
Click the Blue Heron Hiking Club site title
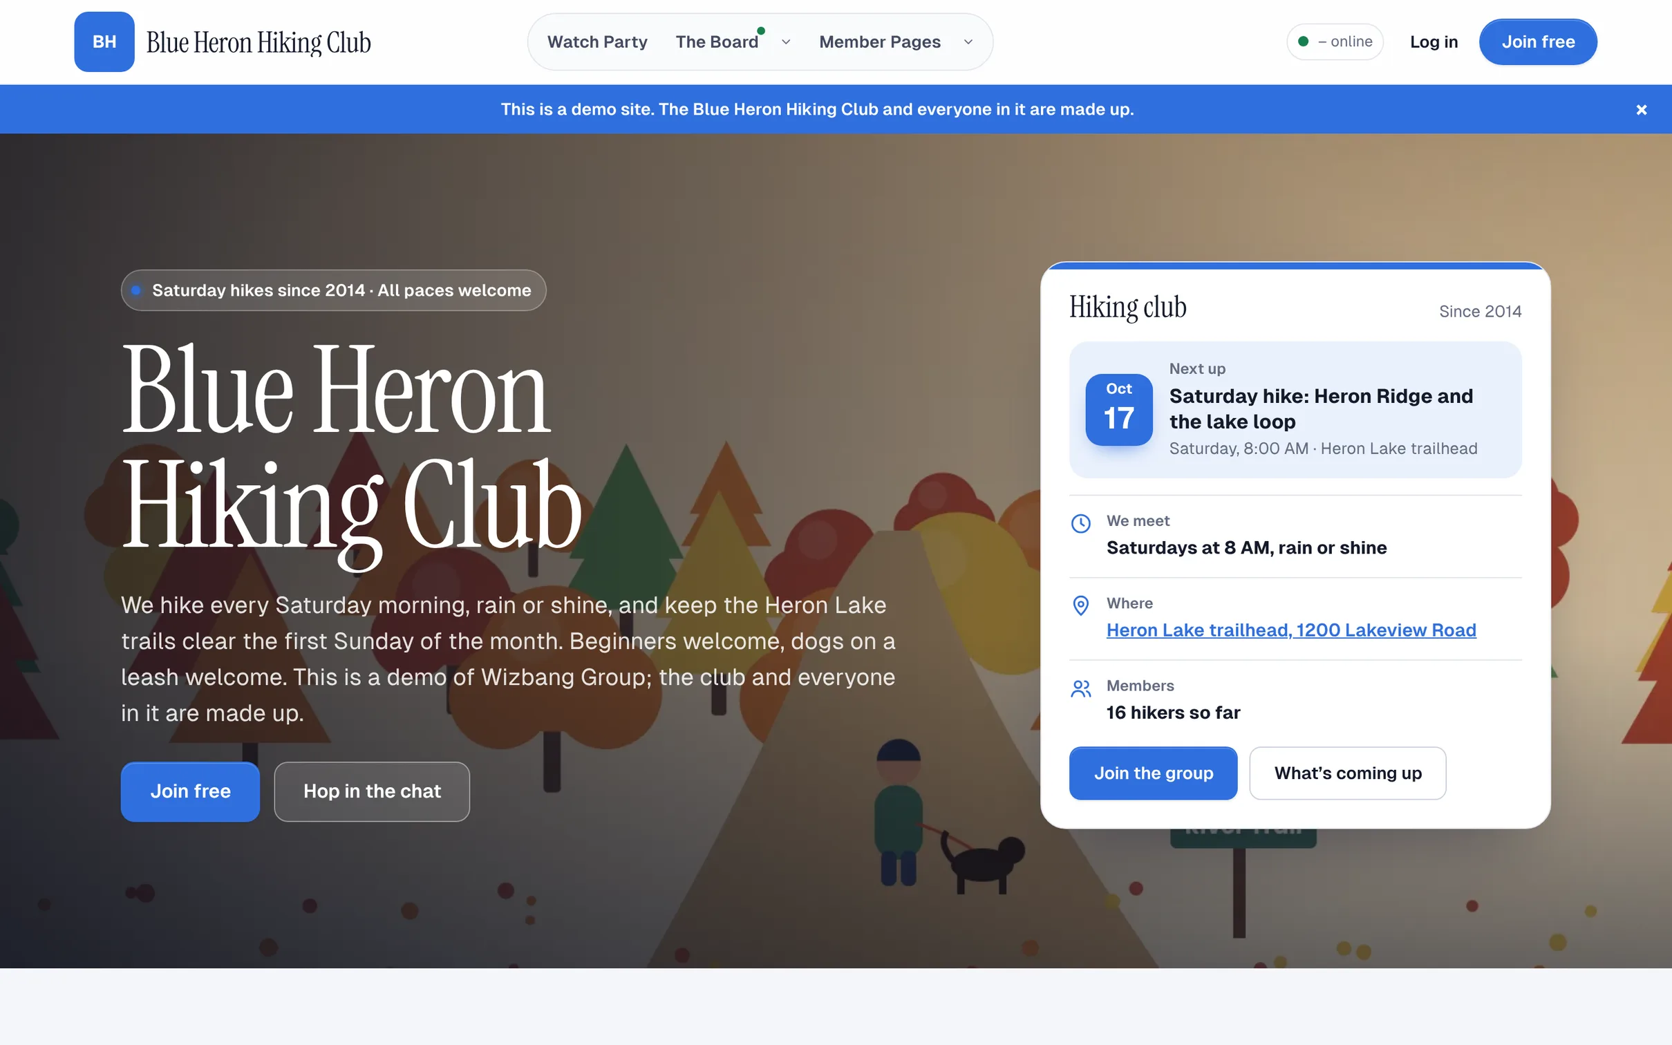click(x=259, y=42)
